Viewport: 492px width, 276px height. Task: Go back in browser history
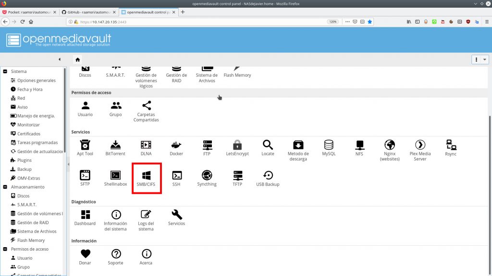click(5, 22)
